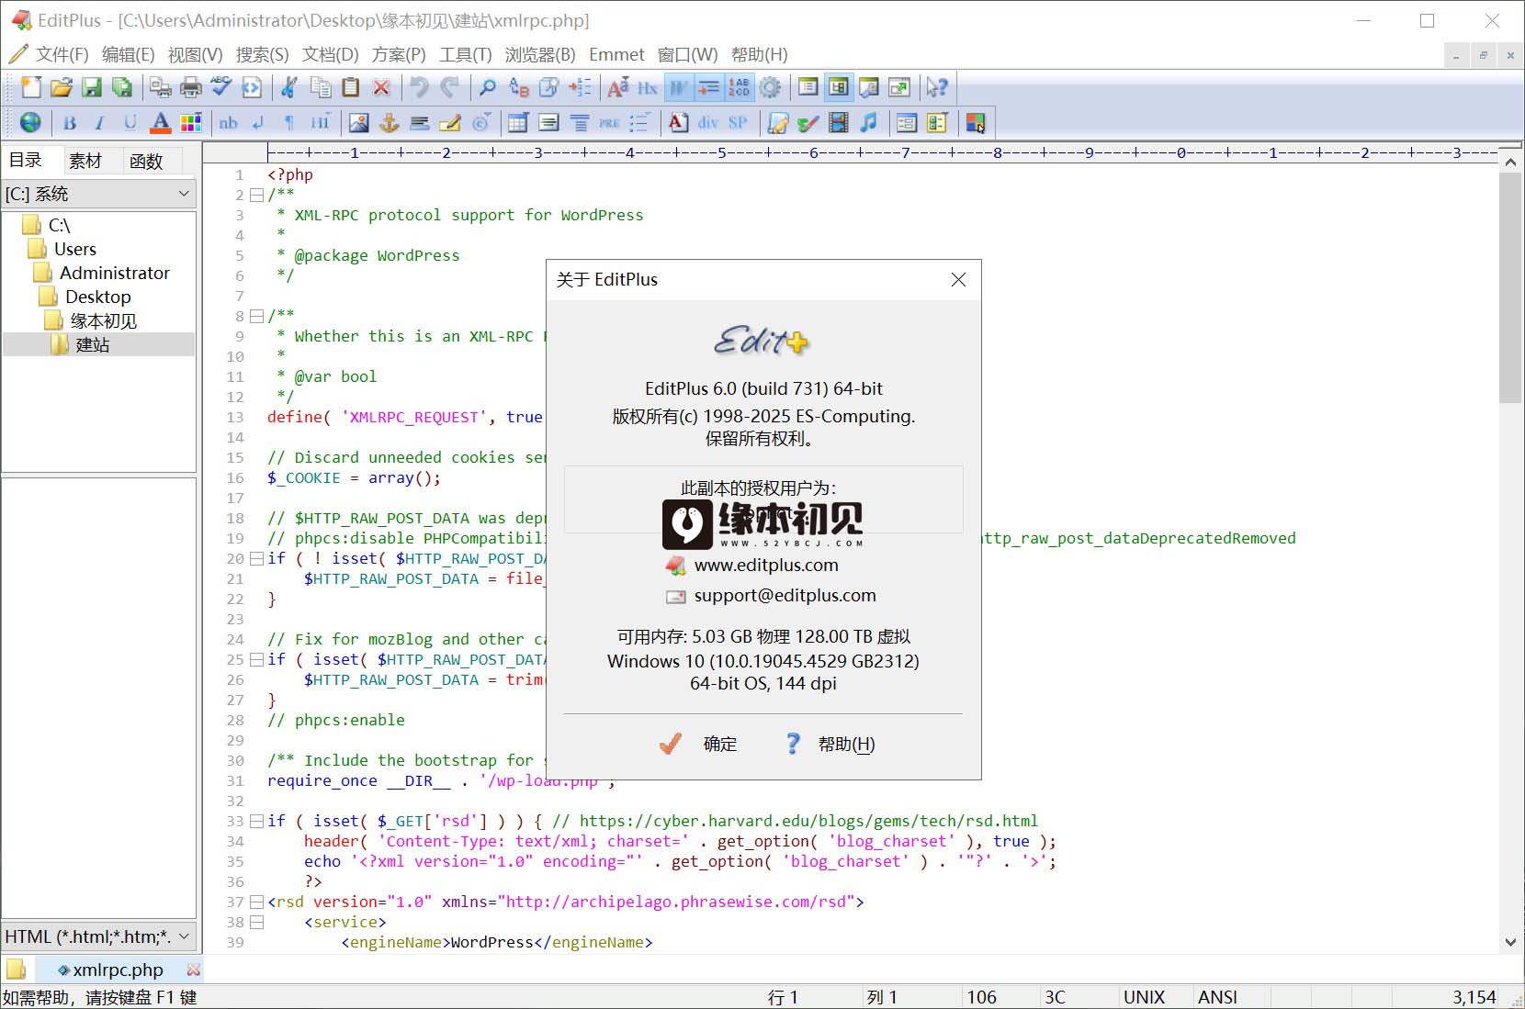Click the editor vertical scrollbar down arrow
Image resolution: width=1525 pixels, height=1009 pixels.
(x=1510, y=942)
